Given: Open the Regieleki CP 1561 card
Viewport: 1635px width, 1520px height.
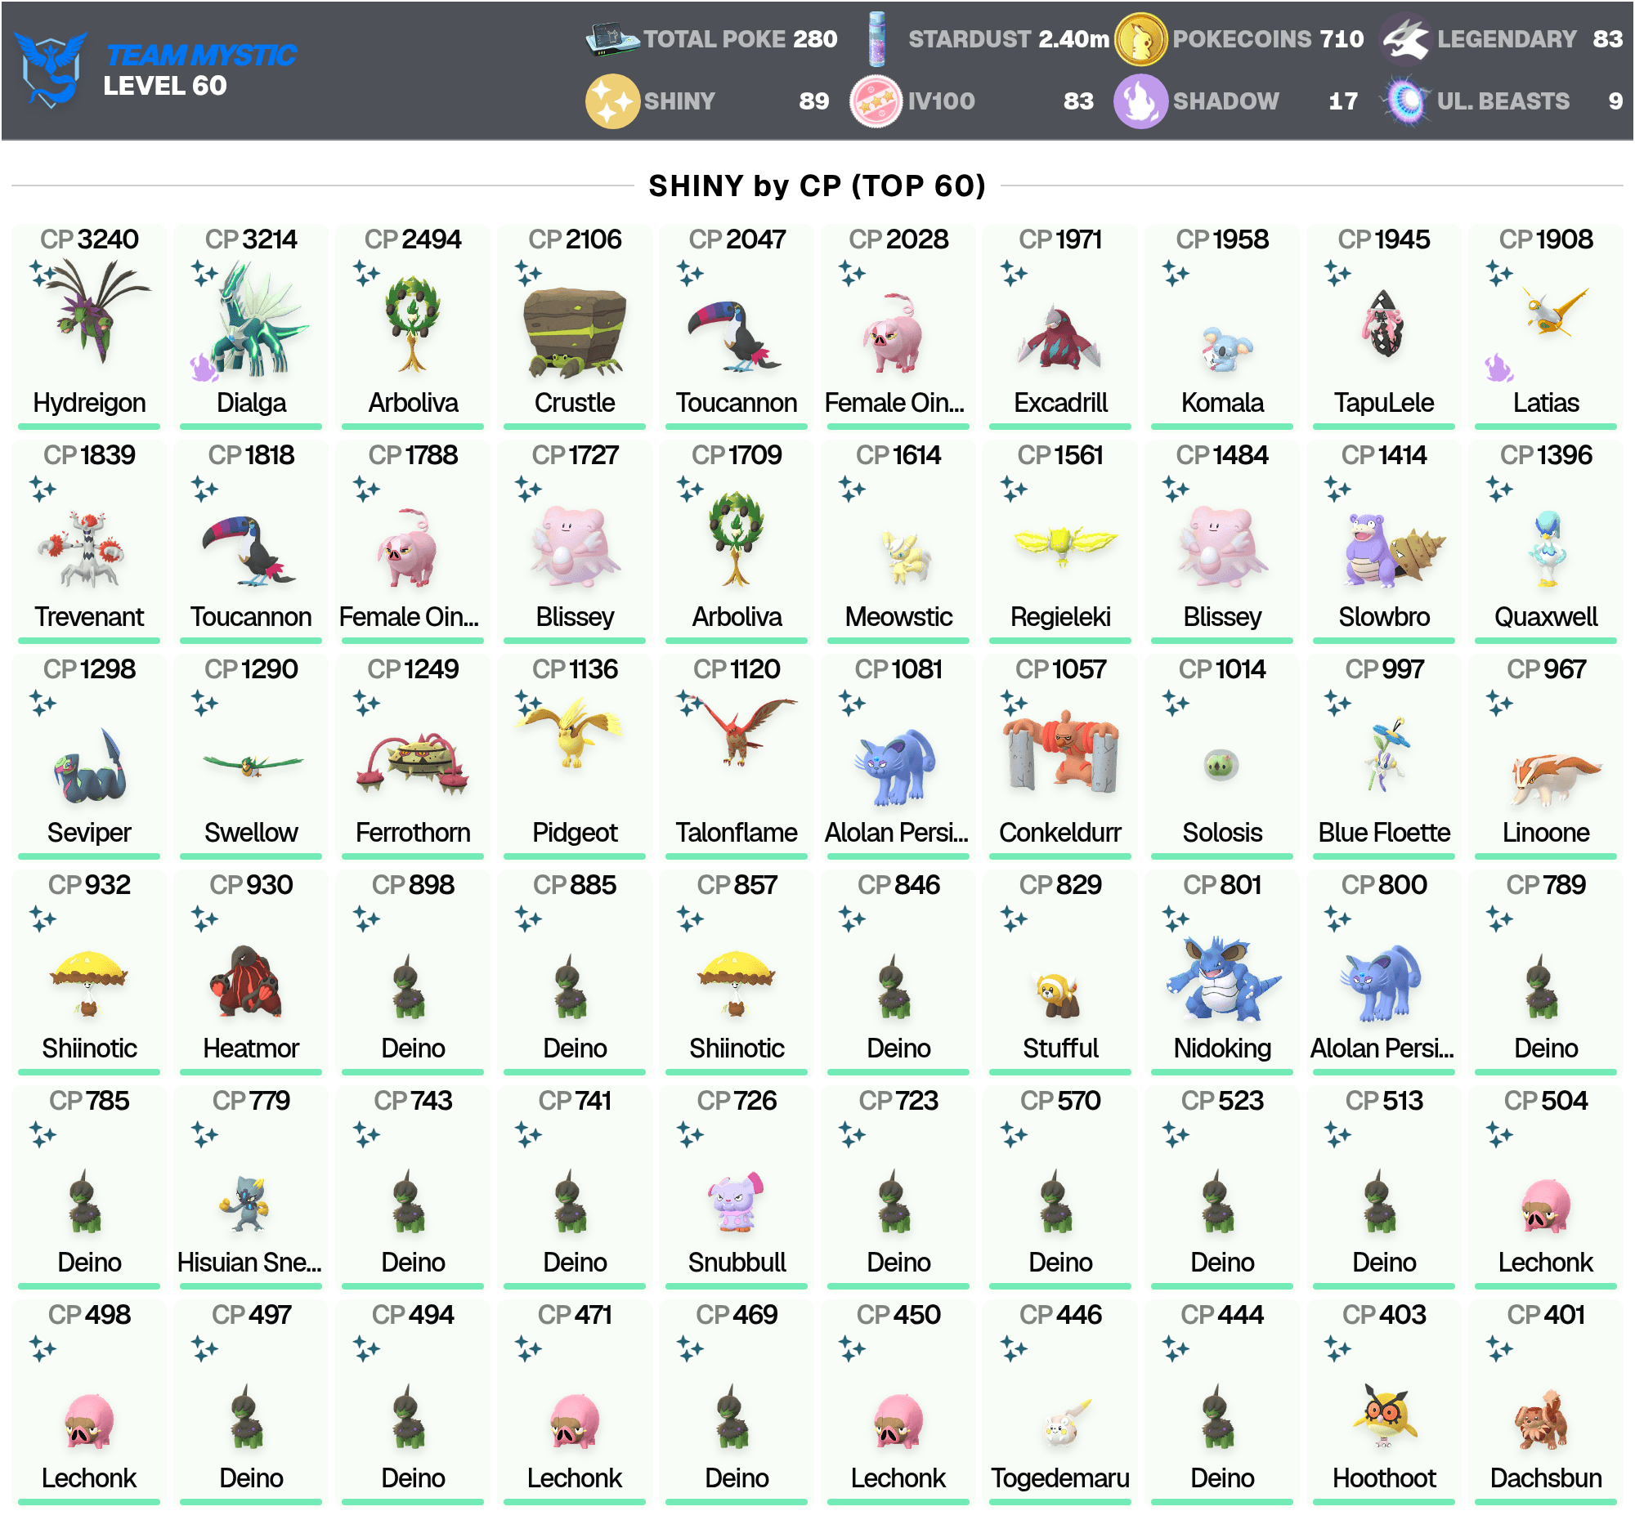Looking at the screenshot, I should pos(1060,541).
